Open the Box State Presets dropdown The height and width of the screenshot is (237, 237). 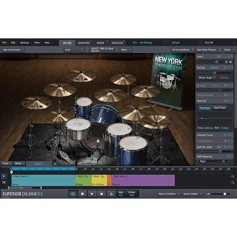tap(209, 50)
